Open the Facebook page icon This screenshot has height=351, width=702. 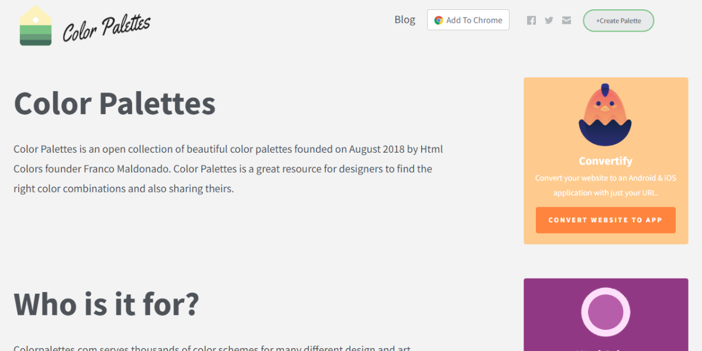tap(531, 20)
